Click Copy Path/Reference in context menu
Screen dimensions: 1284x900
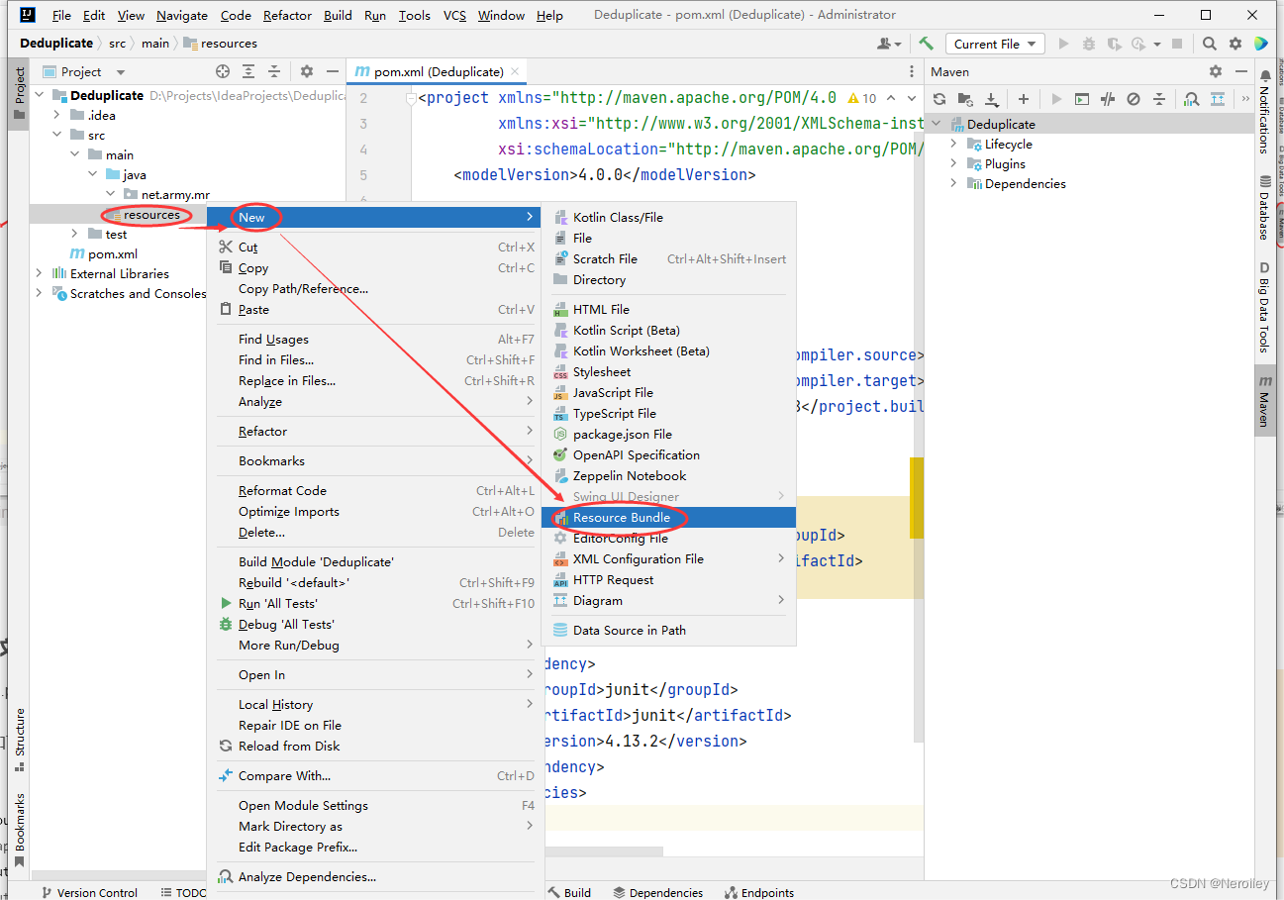376,288
